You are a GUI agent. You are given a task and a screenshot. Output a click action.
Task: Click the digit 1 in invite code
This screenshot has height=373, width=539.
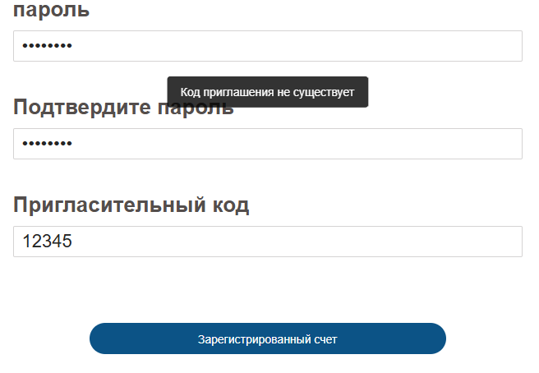click(x=27, y=242)
